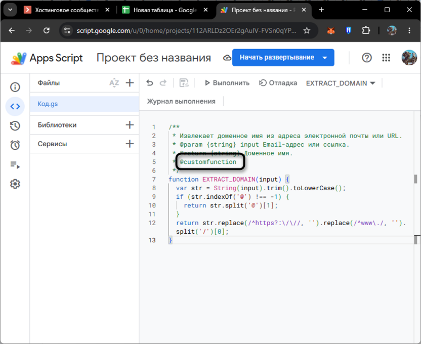Open Google account avatar in Apps Script header
This screenshot has width=421, height=344.
coord(409,58)
